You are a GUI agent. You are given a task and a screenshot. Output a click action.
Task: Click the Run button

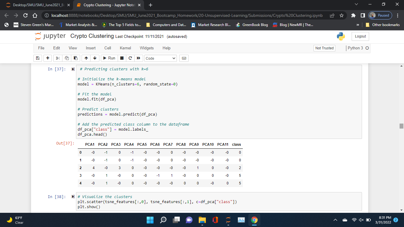coord(109,58)
